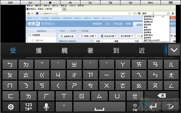
Task: Click browser home icon
Action: coord(173,13)
